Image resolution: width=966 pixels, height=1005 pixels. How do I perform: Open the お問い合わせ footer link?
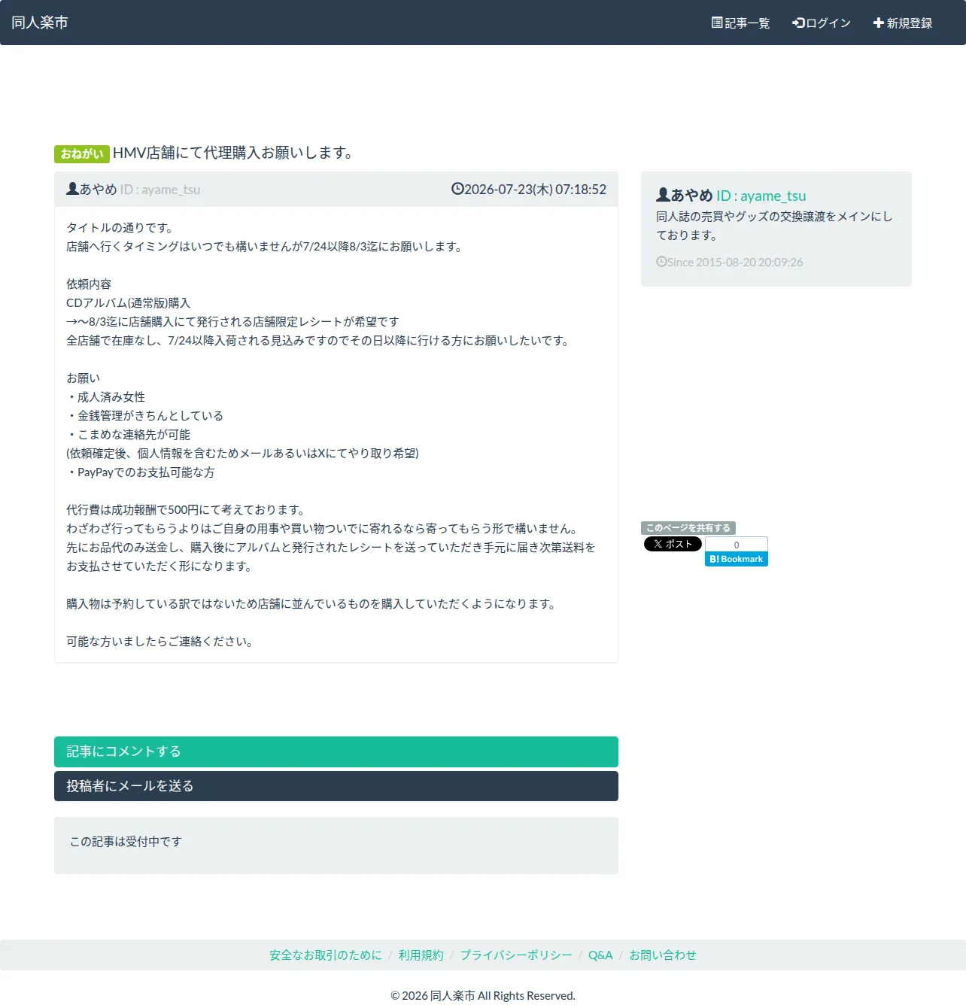663,955
